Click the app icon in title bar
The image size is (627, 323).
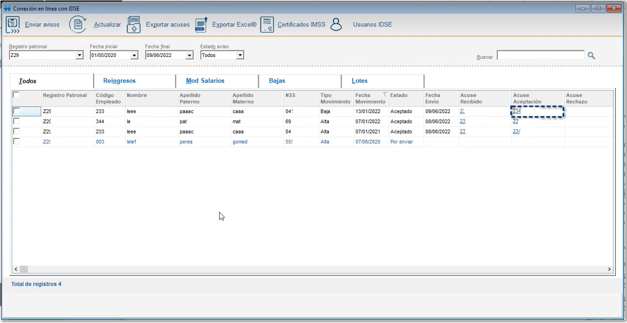tap(7, 8)
